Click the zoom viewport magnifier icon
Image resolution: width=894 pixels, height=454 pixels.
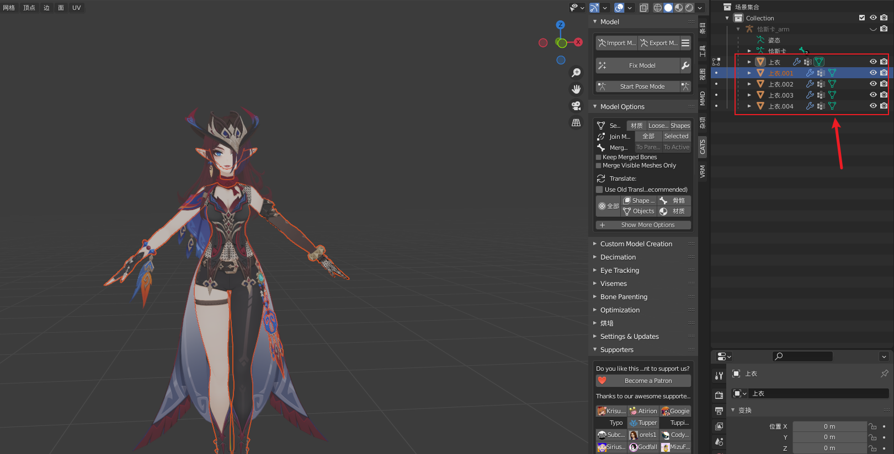(576, 73)
